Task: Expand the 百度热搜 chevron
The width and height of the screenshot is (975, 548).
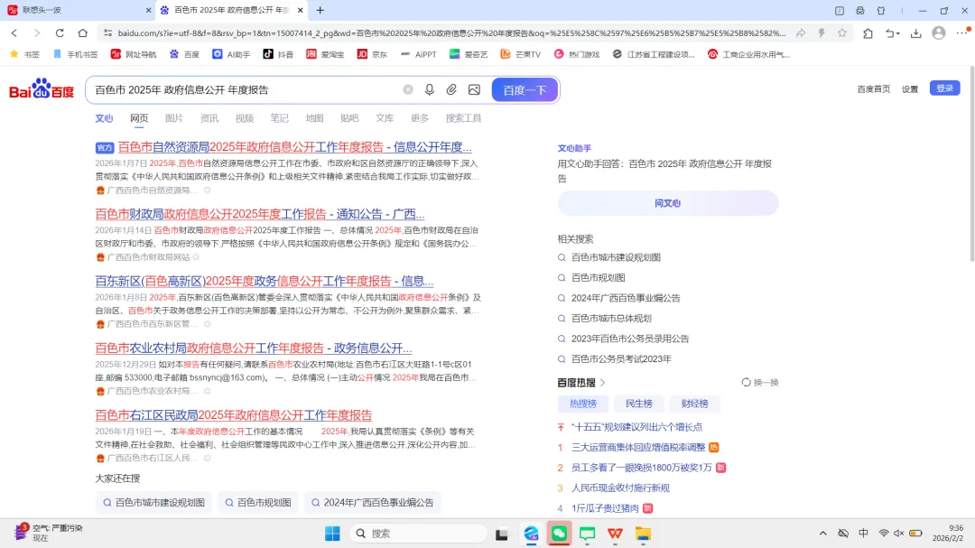Action: tap(602, 383)
